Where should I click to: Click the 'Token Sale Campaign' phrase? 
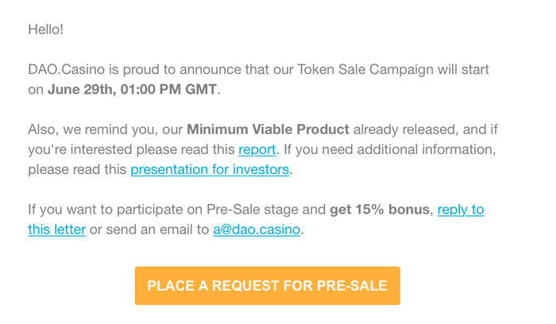[365, 69]
